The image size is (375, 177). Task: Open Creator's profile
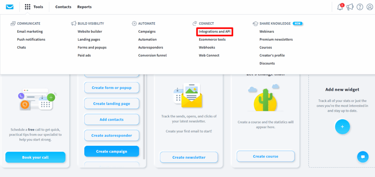coord(272,55)
